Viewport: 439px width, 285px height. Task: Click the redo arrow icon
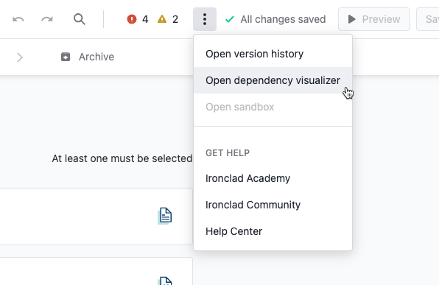[46, 19]
